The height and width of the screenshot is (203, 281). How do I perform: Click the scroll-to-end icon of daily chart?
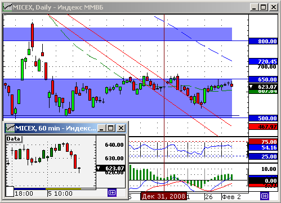coord(264,196)
